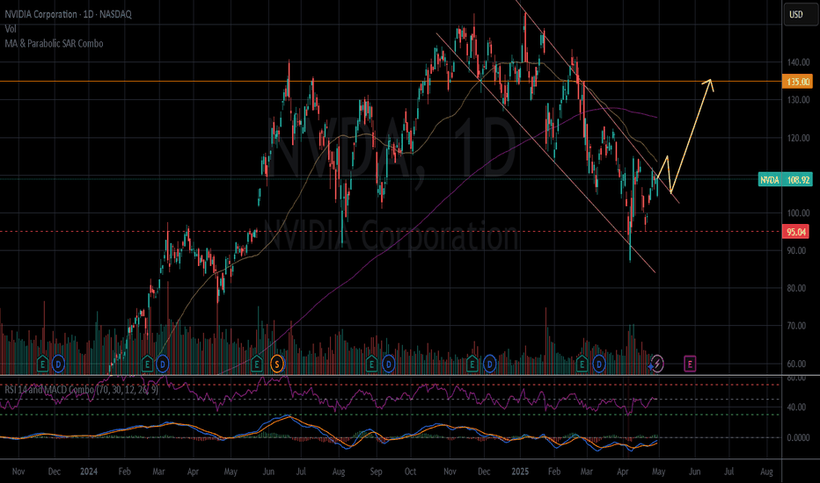The image size is (820, 483).
Task: Open the earnings marker in late August 2024
Action: (x=371, y=364)
